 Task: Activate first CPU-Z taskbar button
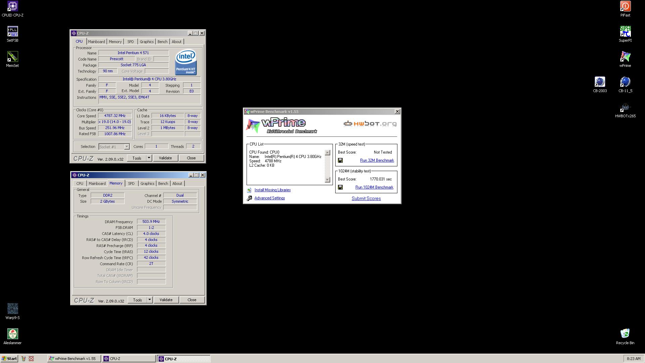(x=129, y=359)
